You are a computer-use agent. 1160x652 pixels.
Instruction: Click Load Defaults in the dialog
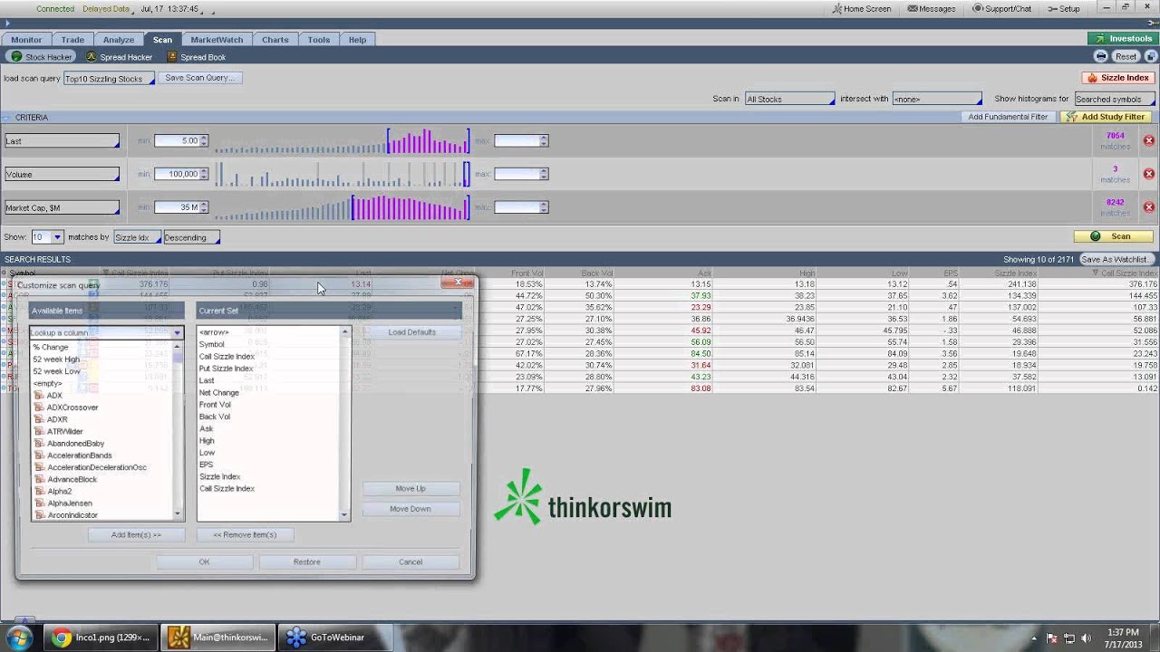411,332
